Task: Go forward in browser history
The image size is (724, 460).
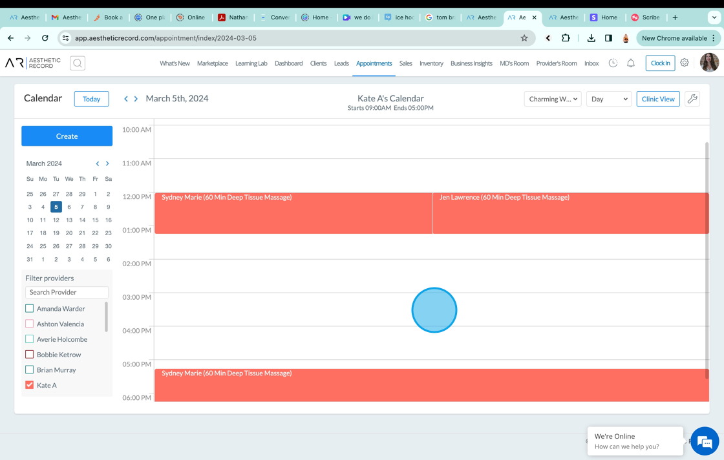Action: coord(28,38)
